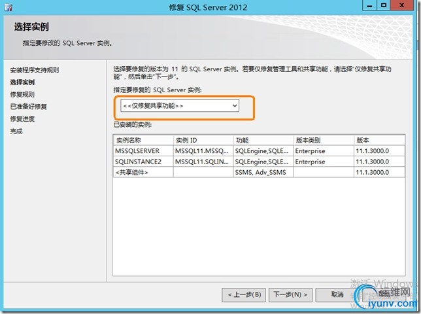Viewport: 421px width, 314px height.
Task: Select the <共享组件> row
Action: tap(259, 173)
